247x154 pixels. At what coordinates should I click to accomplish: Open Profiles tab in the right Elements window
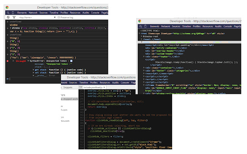196,26
